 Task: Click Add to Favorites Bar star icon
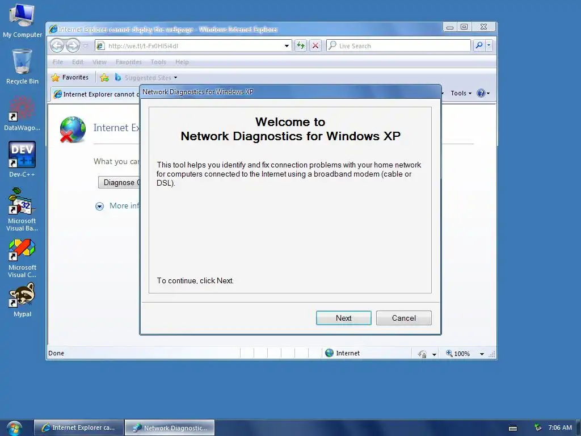(104, 77)
